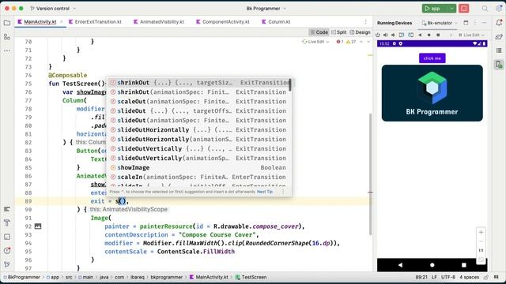506x284 pixels.
Task: Open the Running Devices tool window icon
Action: click(499, 65)
